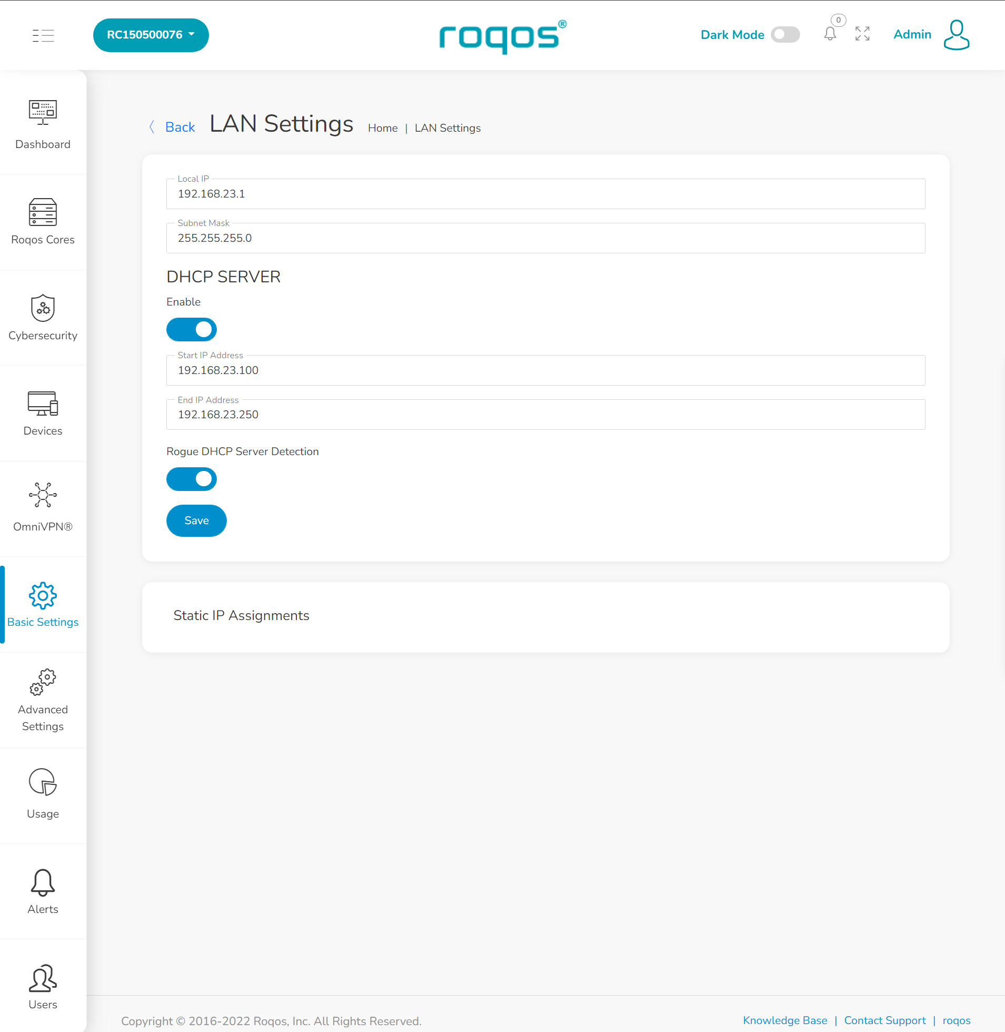Image resolution: width=1005 pixels, height=1032 pixels.
Task: Select Basic Settings in sidebar
Action: coord(43,604)
